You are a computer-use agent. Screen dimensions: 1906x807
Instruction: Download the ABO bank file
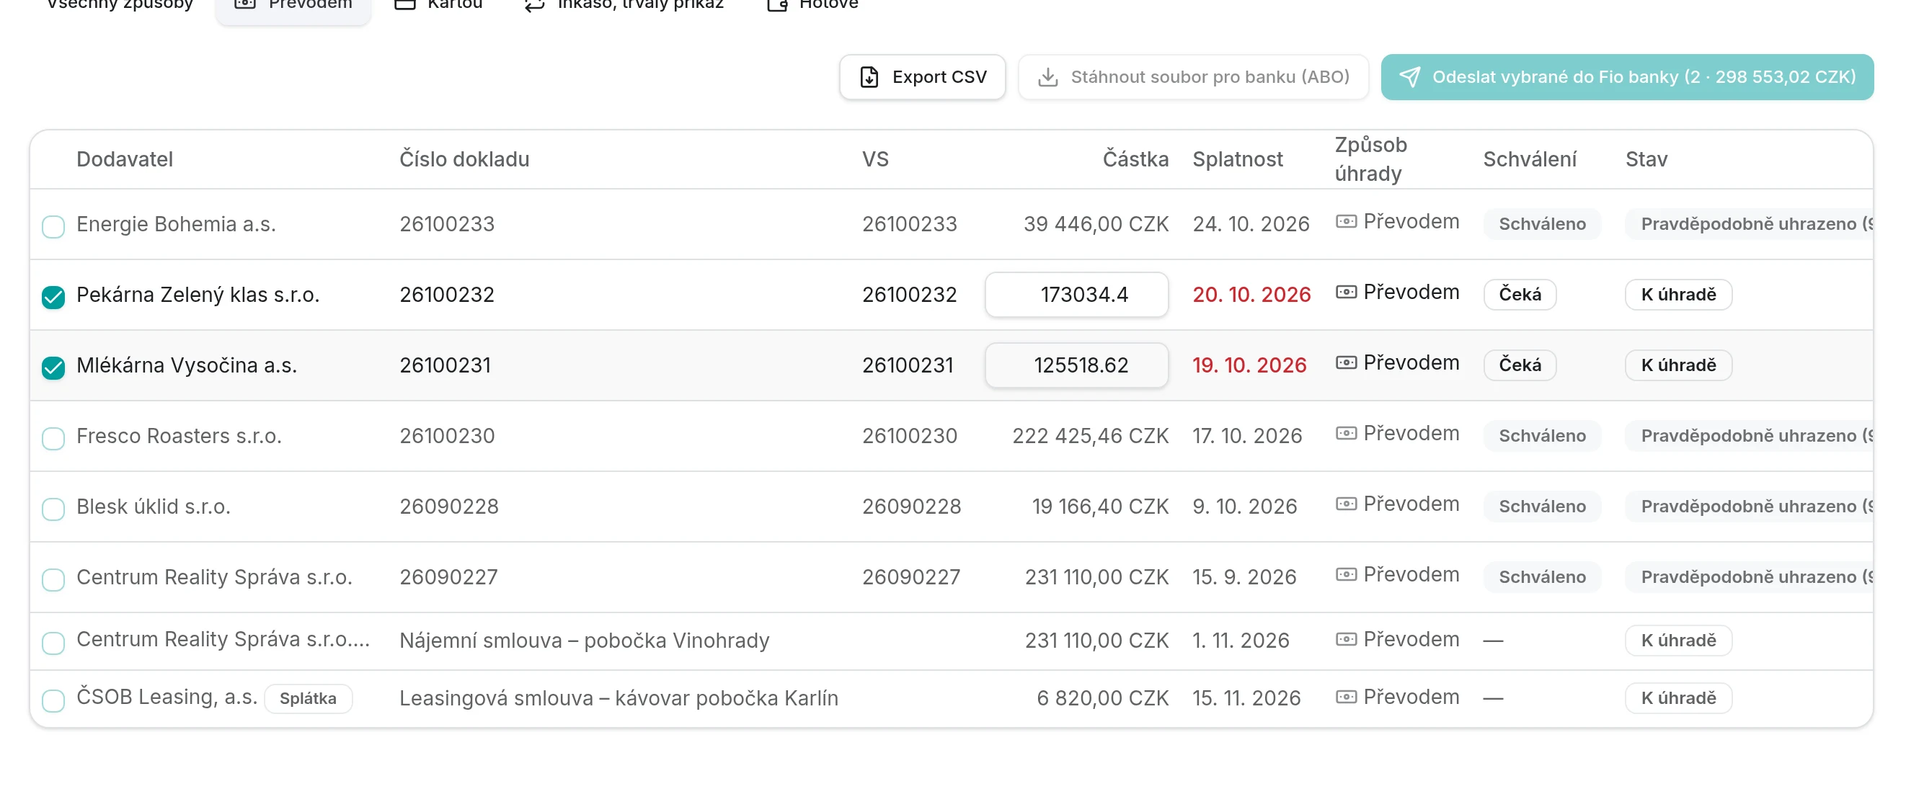pos(1193,77)
